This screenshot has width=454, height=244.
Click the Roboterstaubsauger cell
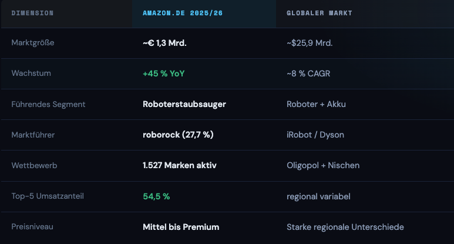pos(184,104)
